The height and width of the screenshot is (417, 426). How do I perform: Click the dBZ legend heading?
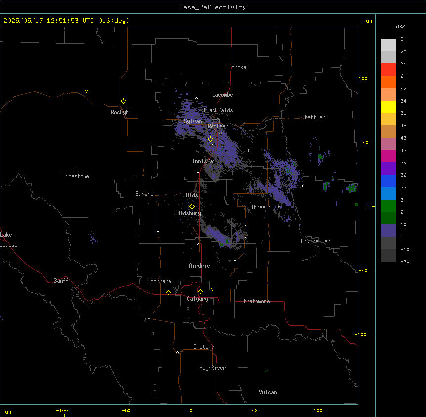[x=400, y=27]
